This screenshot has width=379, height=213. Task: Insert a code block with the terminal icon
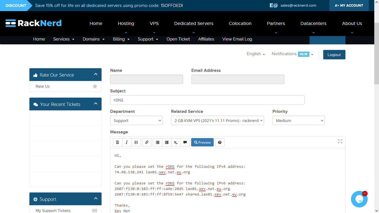pyautogui.click(x=176, y=142)
